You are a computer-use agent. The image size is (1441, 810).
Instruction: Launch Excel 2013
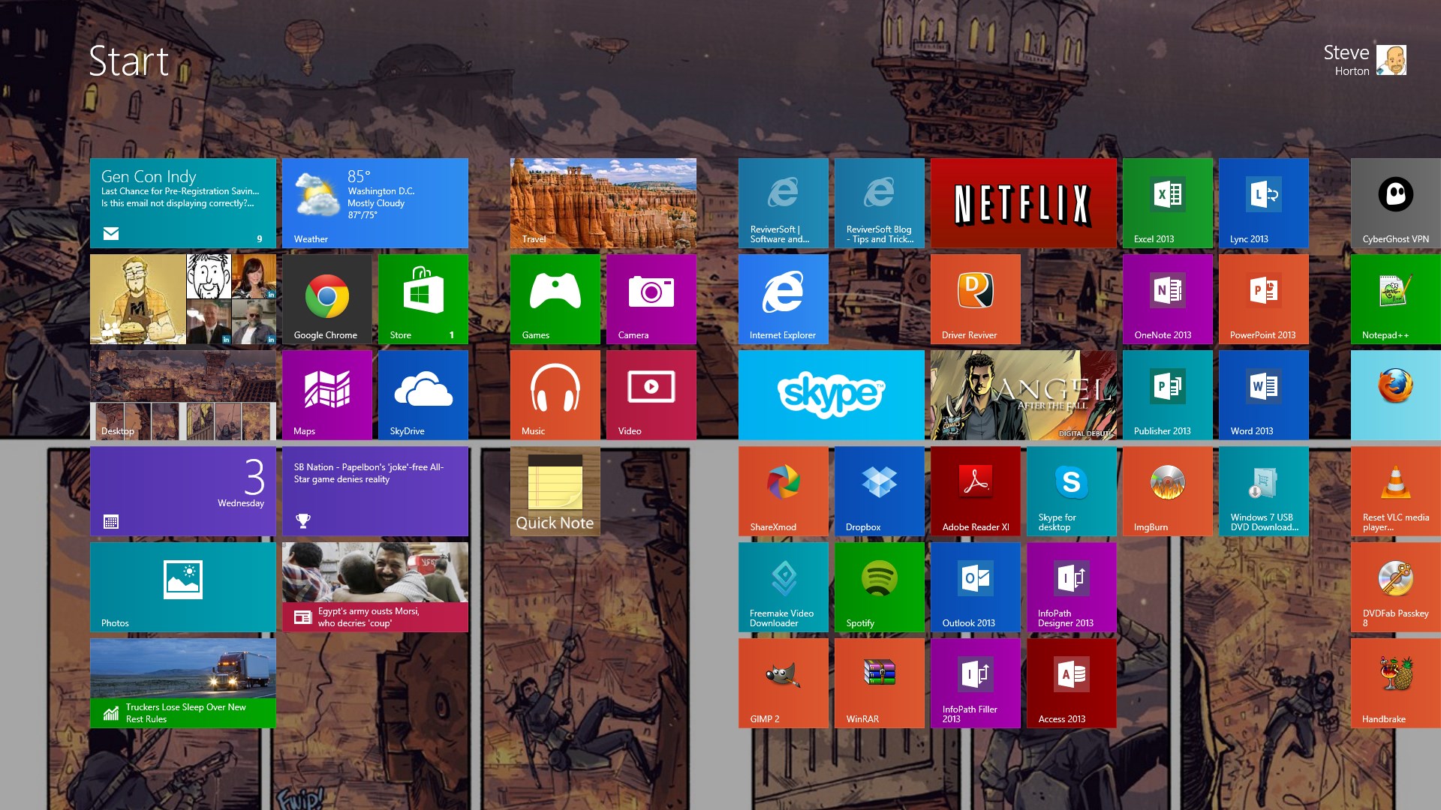pyautogui.click(x=1167, y=202)
